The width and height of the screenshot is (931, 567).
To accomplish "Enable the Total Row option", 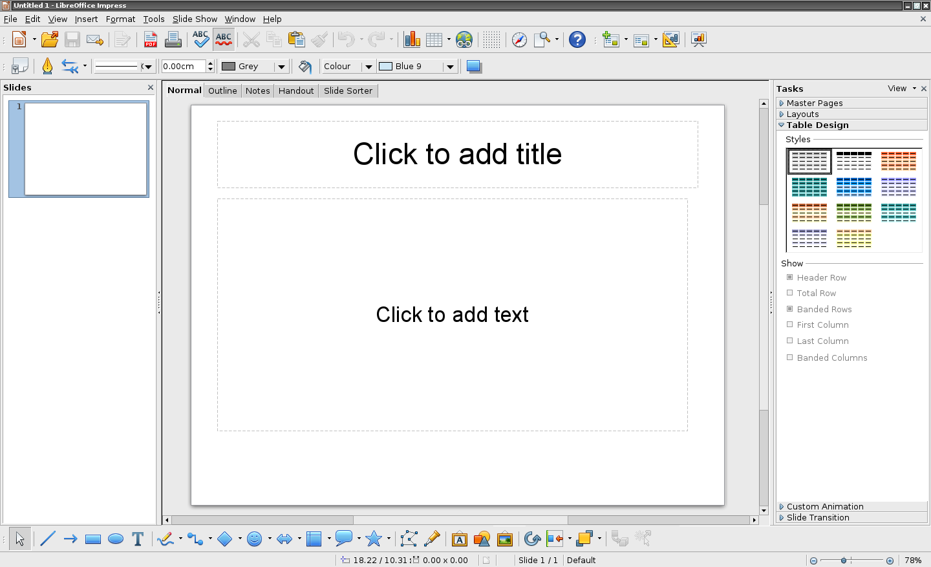I will tap(789, 293).
